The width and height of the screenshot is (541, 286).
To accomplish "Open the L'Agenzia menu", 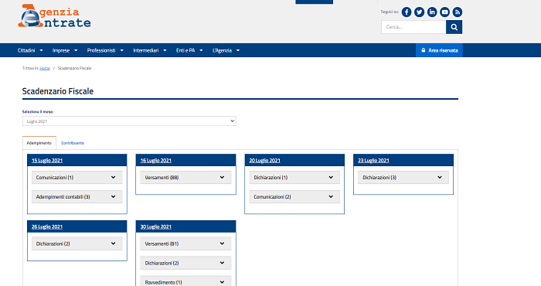I will pos(226,50).
